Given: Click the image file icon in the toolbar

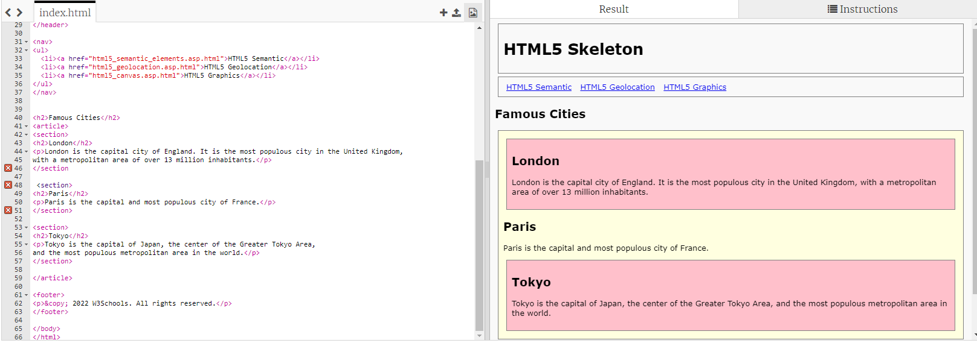Looking at the screenshot, I should click(x=473, y=13).
